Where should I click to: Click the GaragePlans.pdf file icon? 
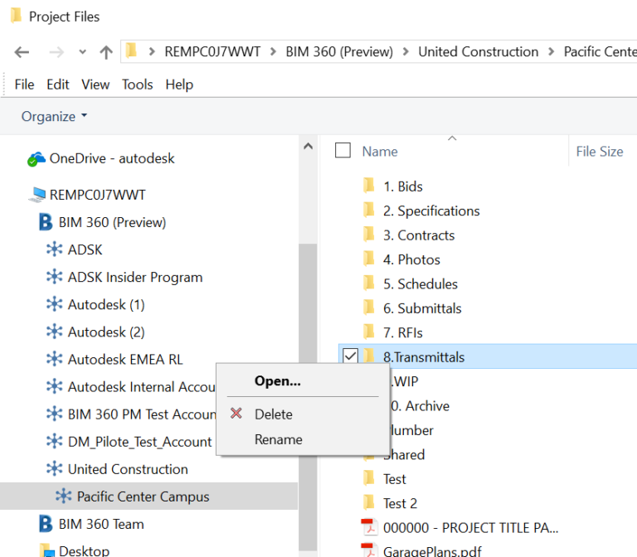[369, 550]
